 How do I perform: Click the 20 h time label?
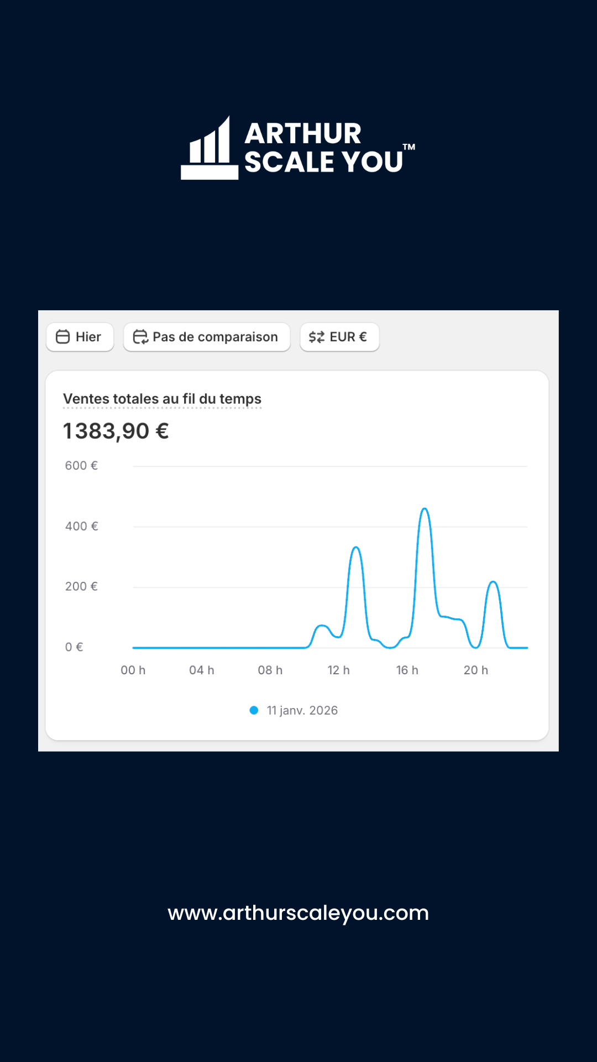[x=476, y=670]
